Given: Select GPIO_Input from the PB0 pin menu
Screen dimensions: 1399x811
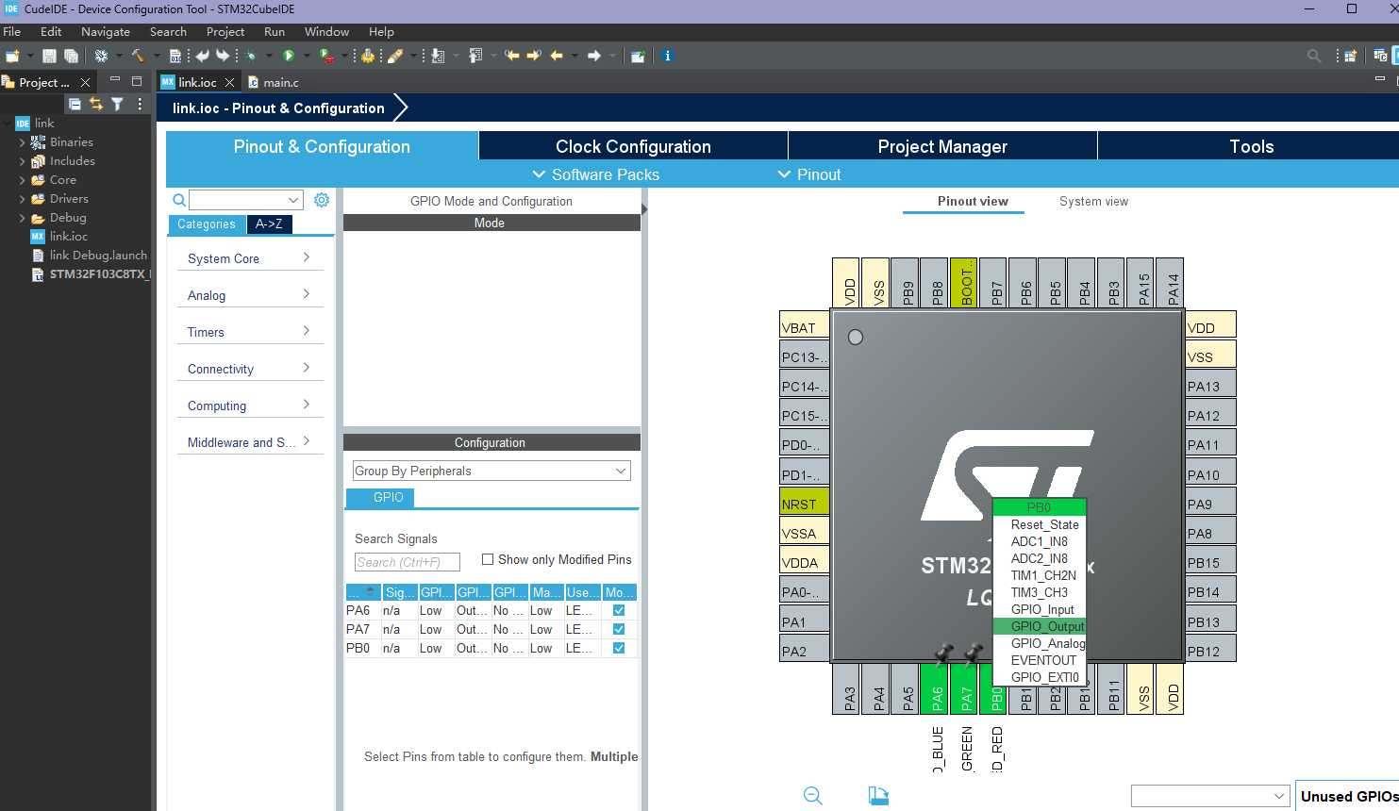Looking at the screenshot, I should click(1041, 609).
